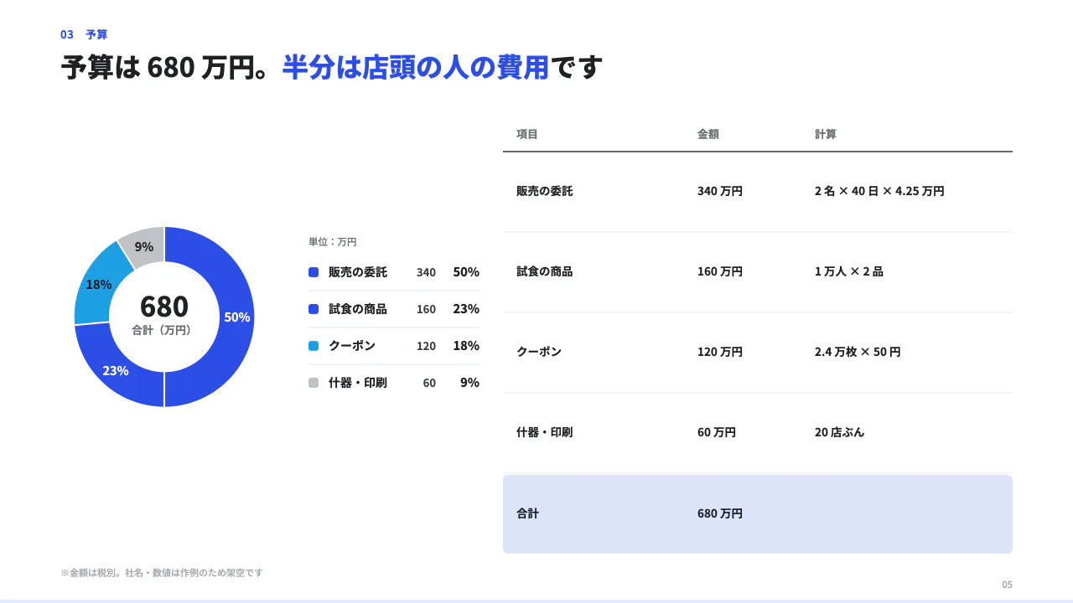Select the 18% light blue donut segment

(x=98, y=284)
